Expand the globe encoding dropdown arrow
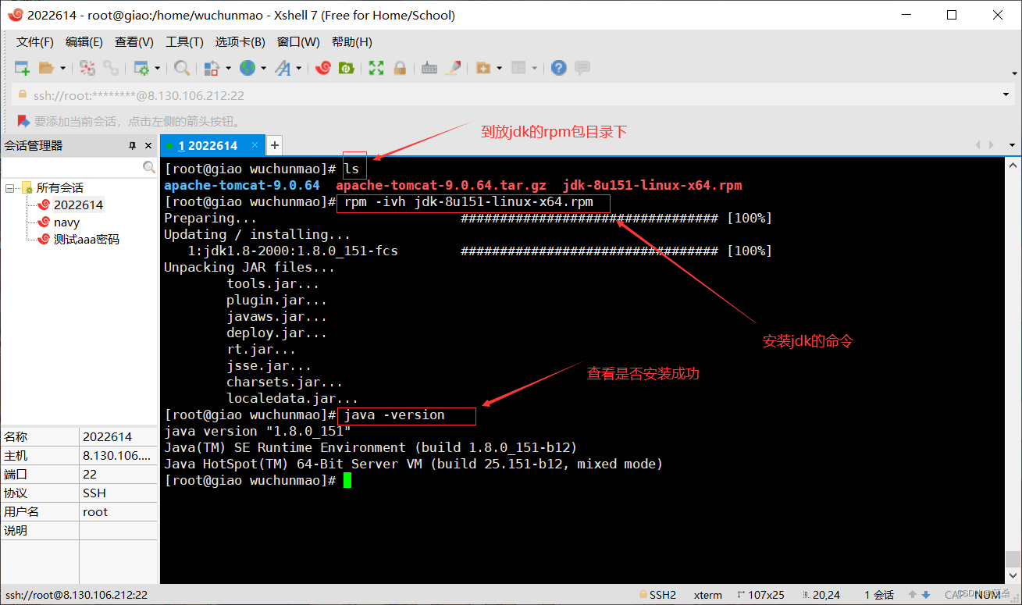Screen dimensions: 1022x605 coord(263,69)
